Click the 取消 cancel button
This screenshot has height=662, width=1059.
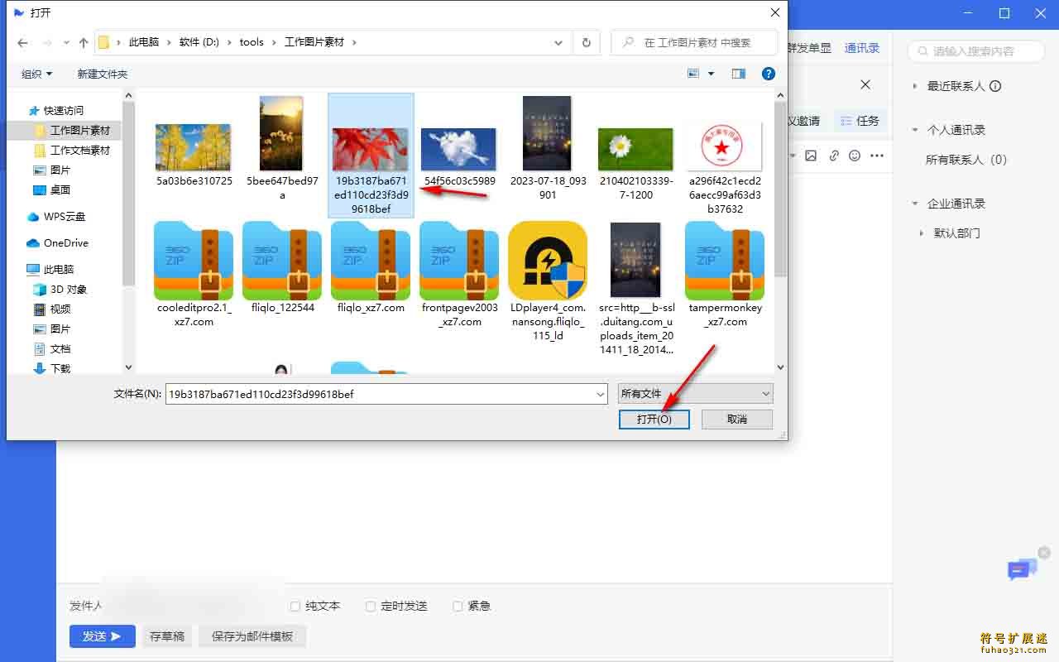[737, 420]
